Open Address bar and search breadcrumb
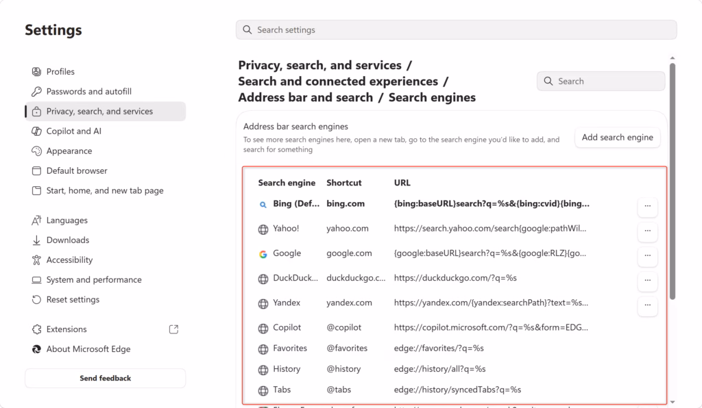Screen dimensions: 702x408 (305, 97)
